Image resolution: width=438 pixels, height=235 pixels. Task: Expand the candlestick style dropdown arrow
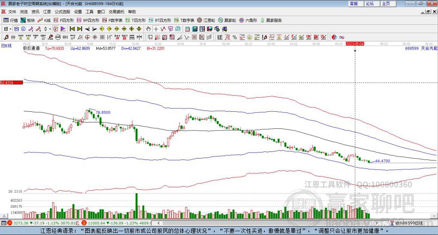tap(50, 29)
